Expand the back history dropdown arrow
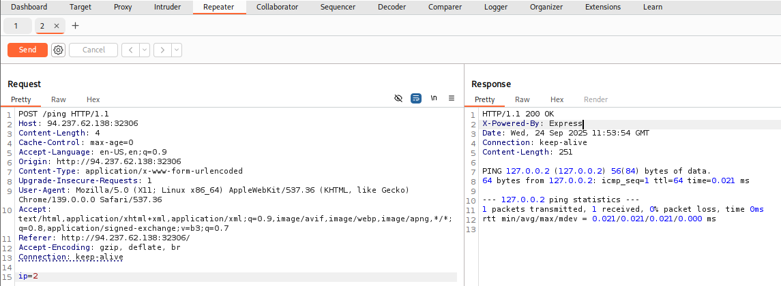 (145, 50)
